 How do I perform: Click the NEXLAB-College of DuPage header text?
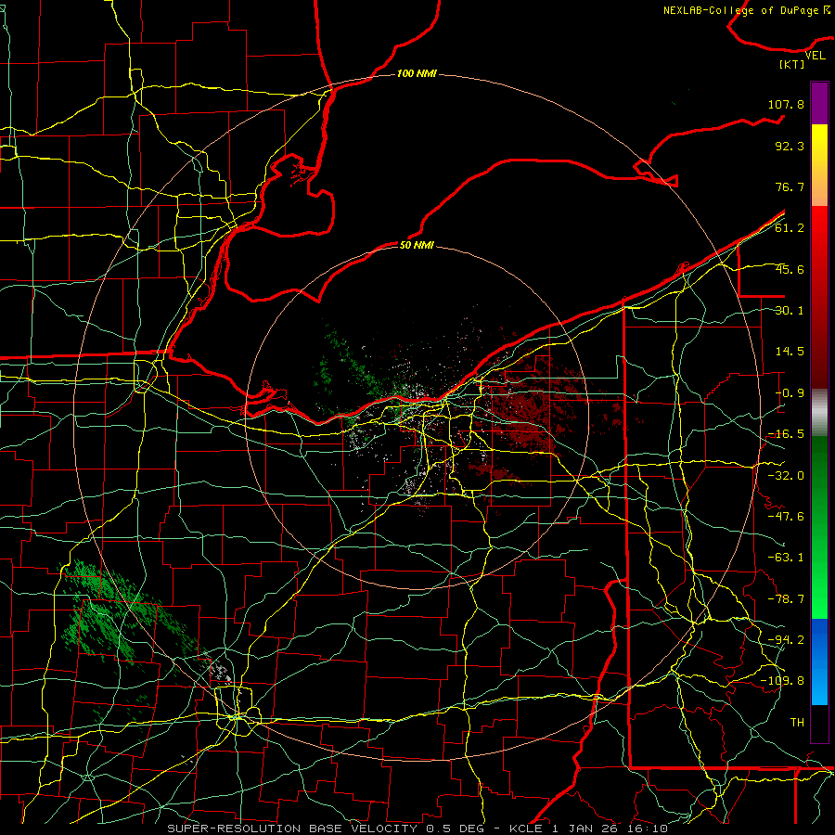(x=746, y=10)
